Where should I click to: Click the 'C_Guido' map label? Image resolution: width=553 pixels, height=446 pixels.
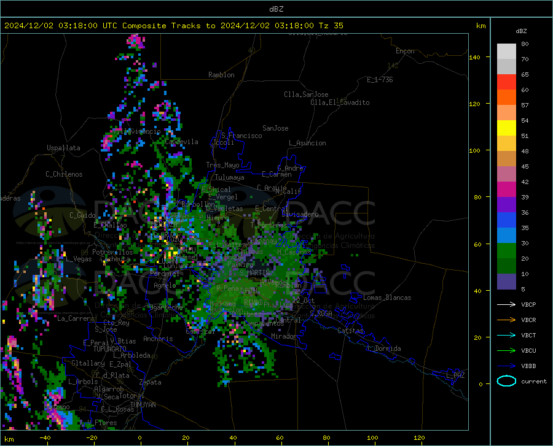coord(82,215)
